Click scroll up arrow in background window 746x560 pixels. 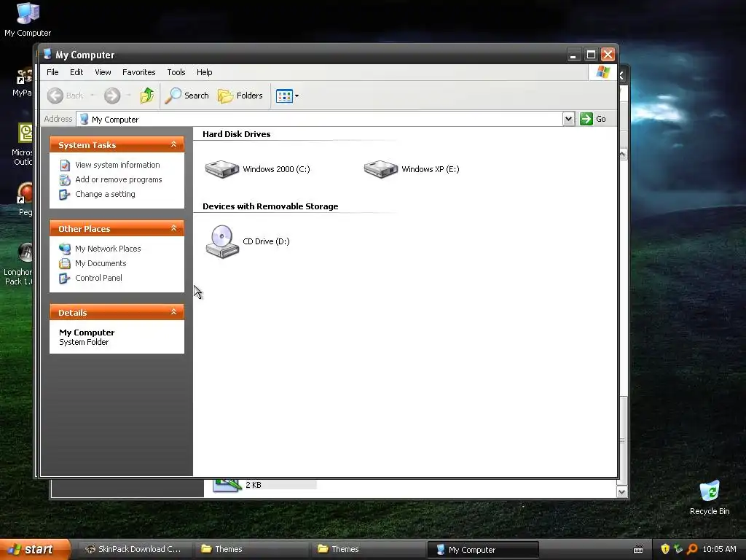pyautogui.click(x=623, y=155)
